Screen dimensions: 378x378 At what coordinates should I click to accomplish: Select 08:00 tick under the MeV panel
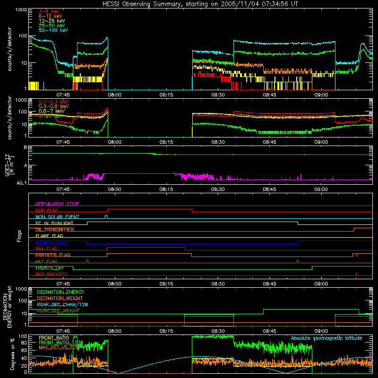114,142
